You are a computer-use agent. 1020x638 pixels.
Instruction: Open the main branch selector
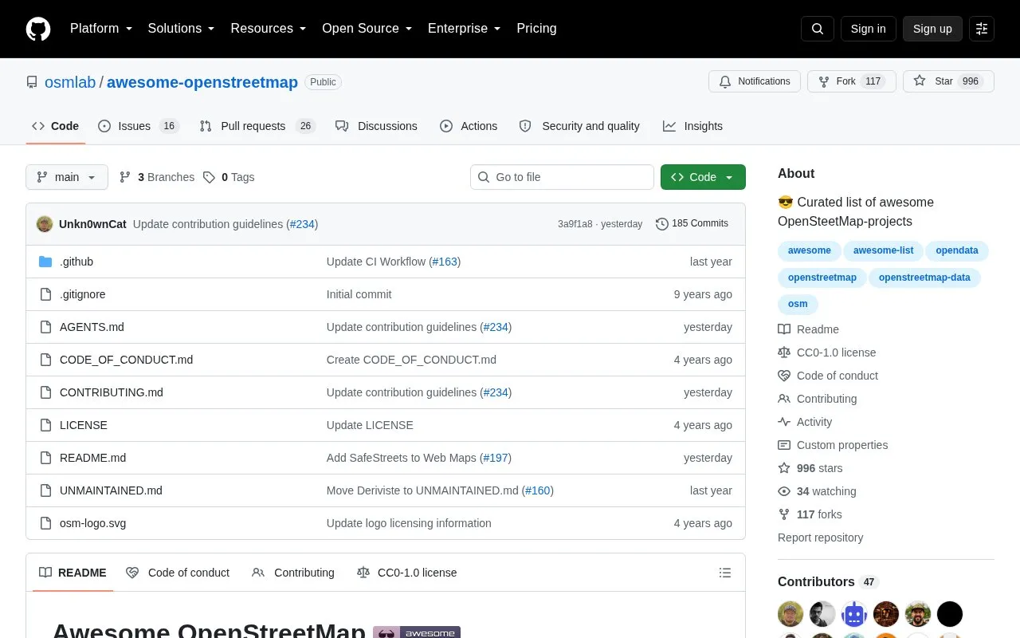(67, 177)
